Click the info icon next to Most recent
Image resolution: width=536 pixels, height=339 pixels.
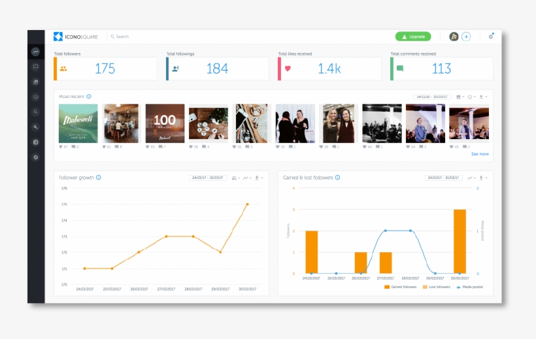click(x=89, y=97)
